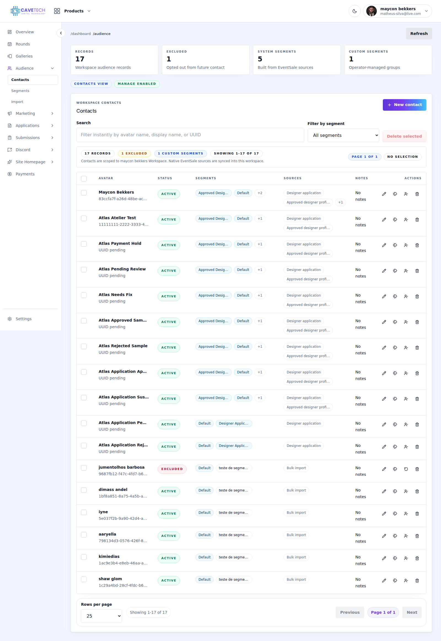Open the user account menu chevron

pos(426,11)
